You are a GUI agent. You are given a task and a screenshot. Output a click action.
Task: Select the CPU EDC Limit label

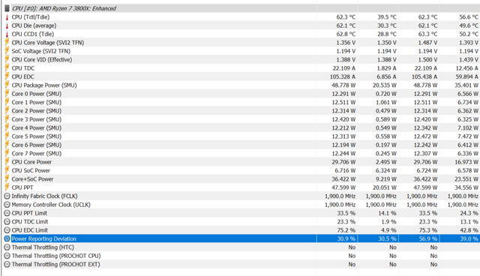click(x=30, y=230)
